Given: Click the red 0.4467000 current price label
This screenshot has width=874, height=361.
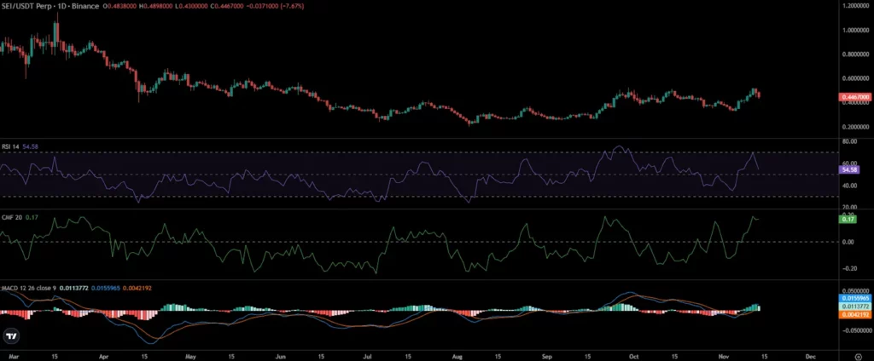Looking at the screenshot, I should pos(854,97).
